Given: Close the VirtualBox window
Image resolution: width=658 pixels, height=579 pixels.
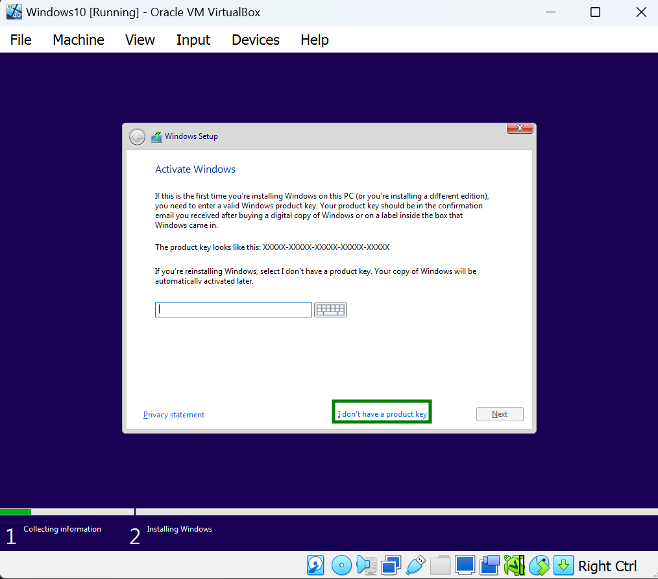Looking at the screenshot, I should click(641, 12).
